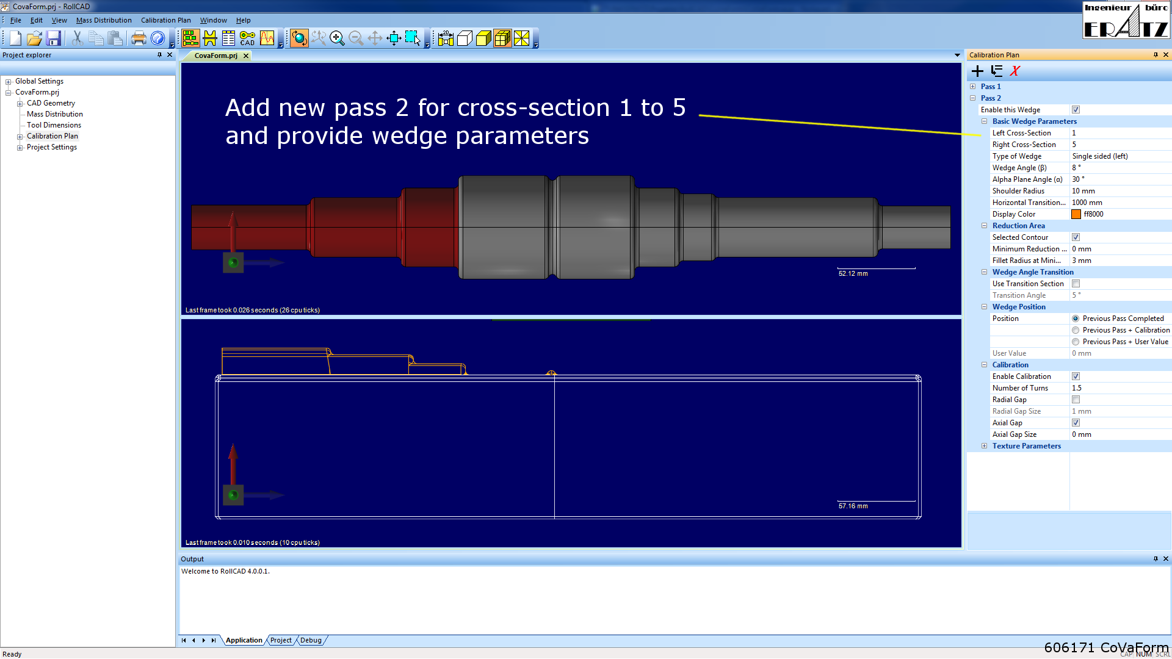Viewport: 1172px width, 659px height.
Task: Click the Print icon
Action: pyautogui.click(x=139, y=38)
